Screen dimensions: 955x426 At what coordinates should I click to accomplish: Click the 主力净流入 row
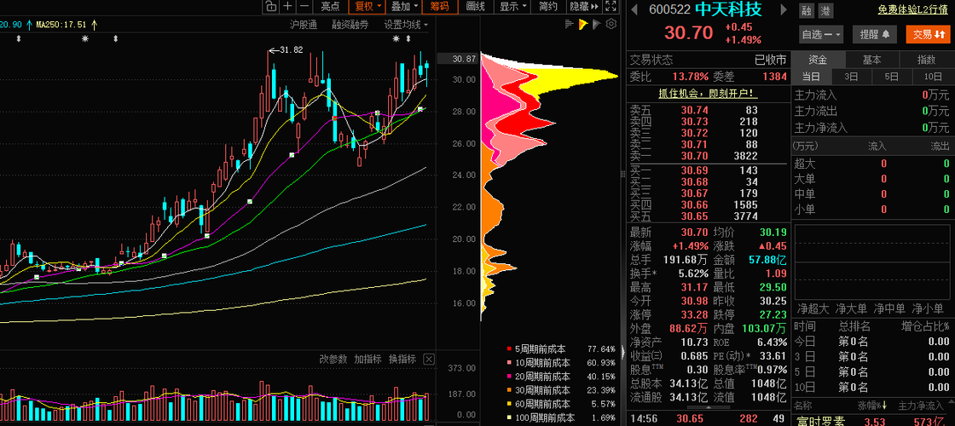tap(872, 128)
